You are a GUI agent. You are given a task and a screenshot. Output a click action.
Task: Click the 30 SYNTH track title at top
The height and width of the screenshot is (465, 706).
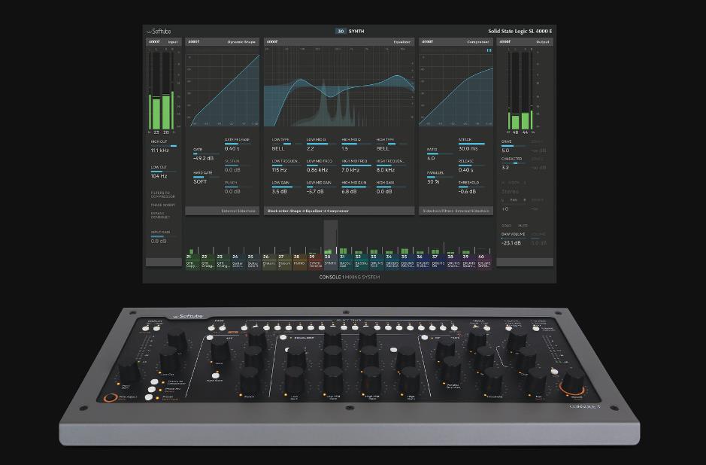pos(350,31)
